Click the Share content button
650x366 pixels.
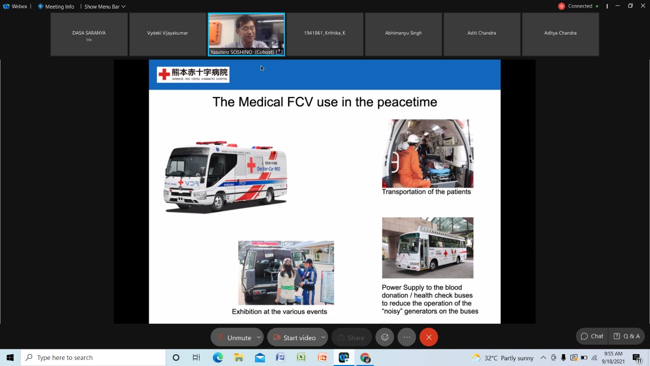tap(351, 338)
